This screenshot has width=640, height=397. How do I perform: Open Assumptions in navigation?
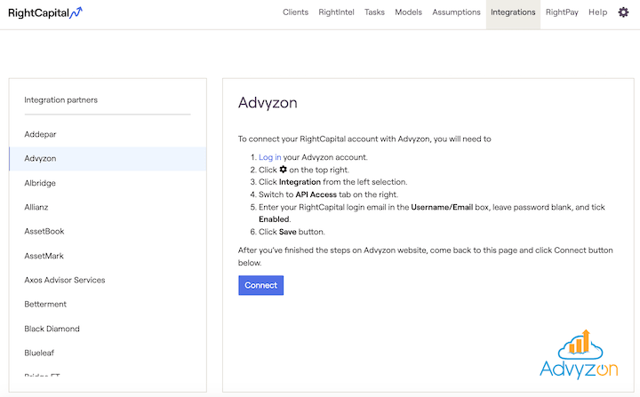pyautogui.click(x=456, y=12)
